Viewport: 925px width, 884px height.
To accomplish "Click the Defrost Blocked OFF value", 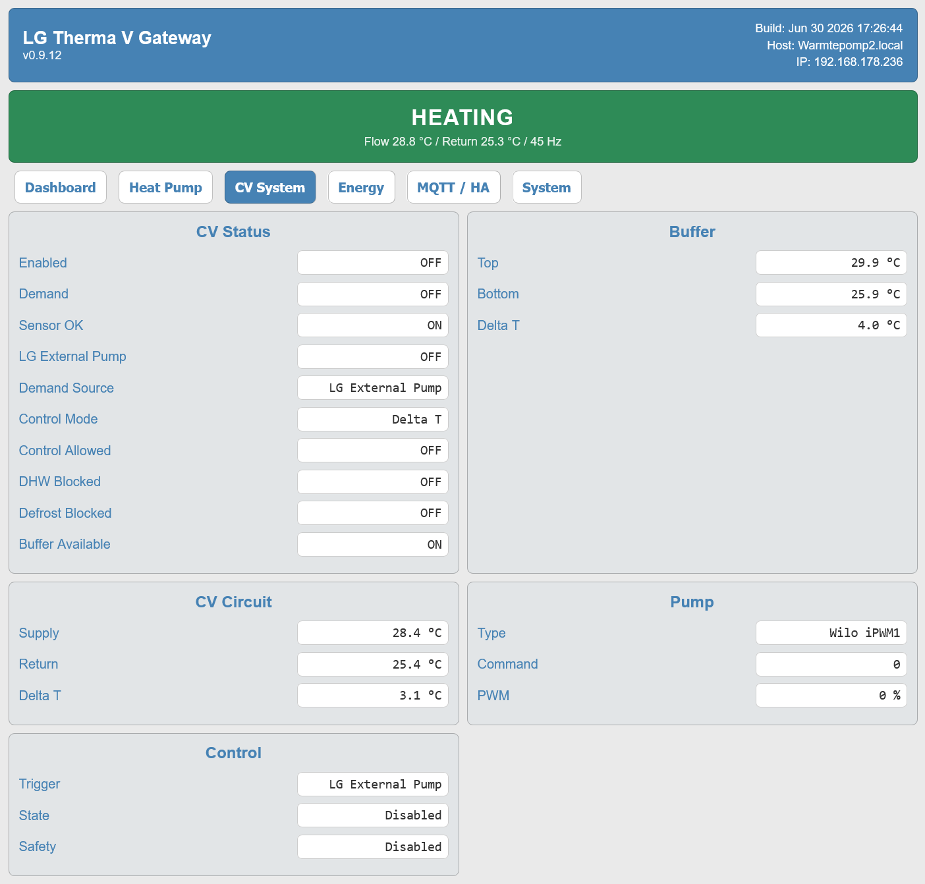I will [373, 513].
